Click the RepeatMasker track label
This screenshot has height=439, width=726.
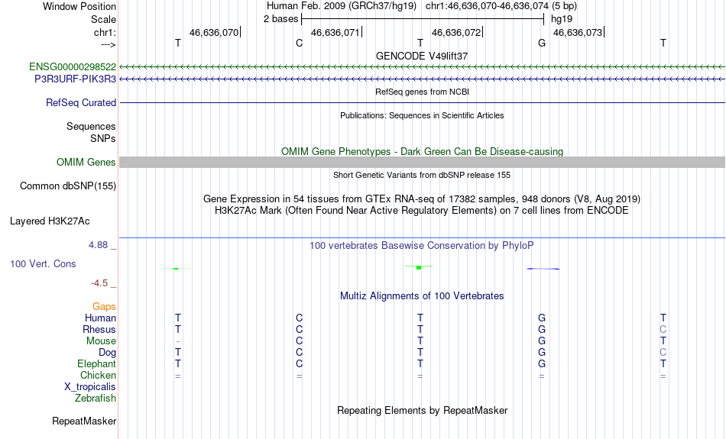[x=84, y=421]
